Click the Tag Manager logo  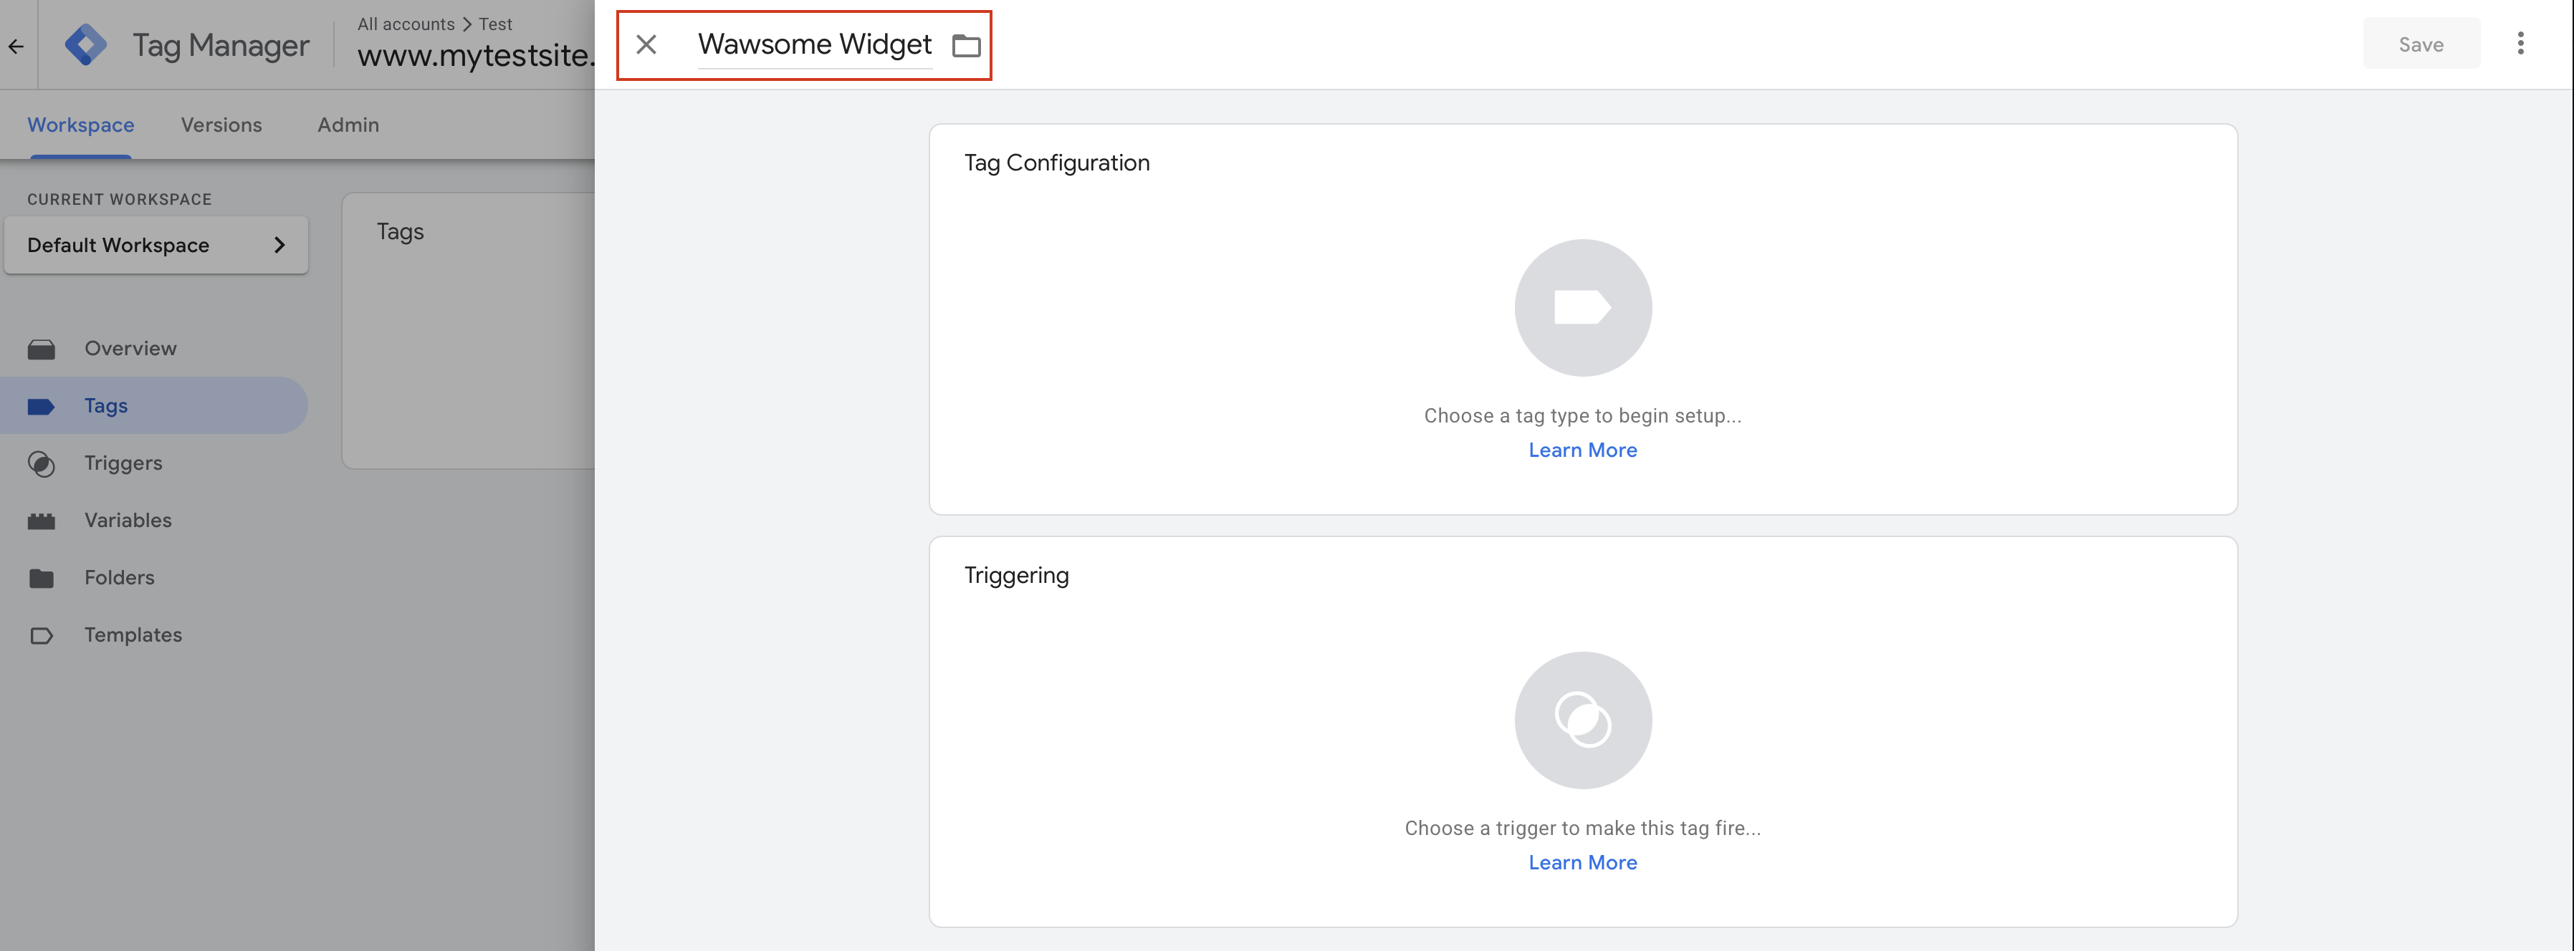[86, 45]
